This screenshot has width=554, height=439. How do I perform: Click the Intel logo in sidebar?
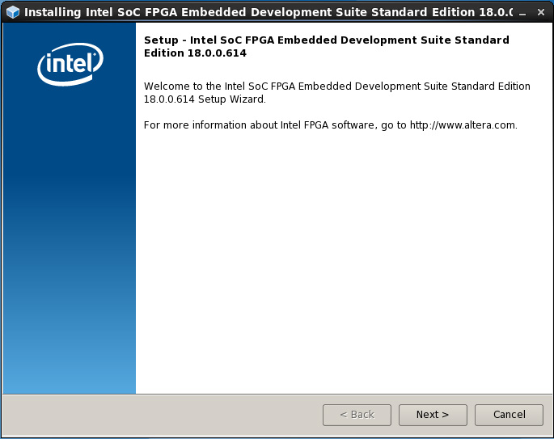pyautogui.click(x=70, y=65)
